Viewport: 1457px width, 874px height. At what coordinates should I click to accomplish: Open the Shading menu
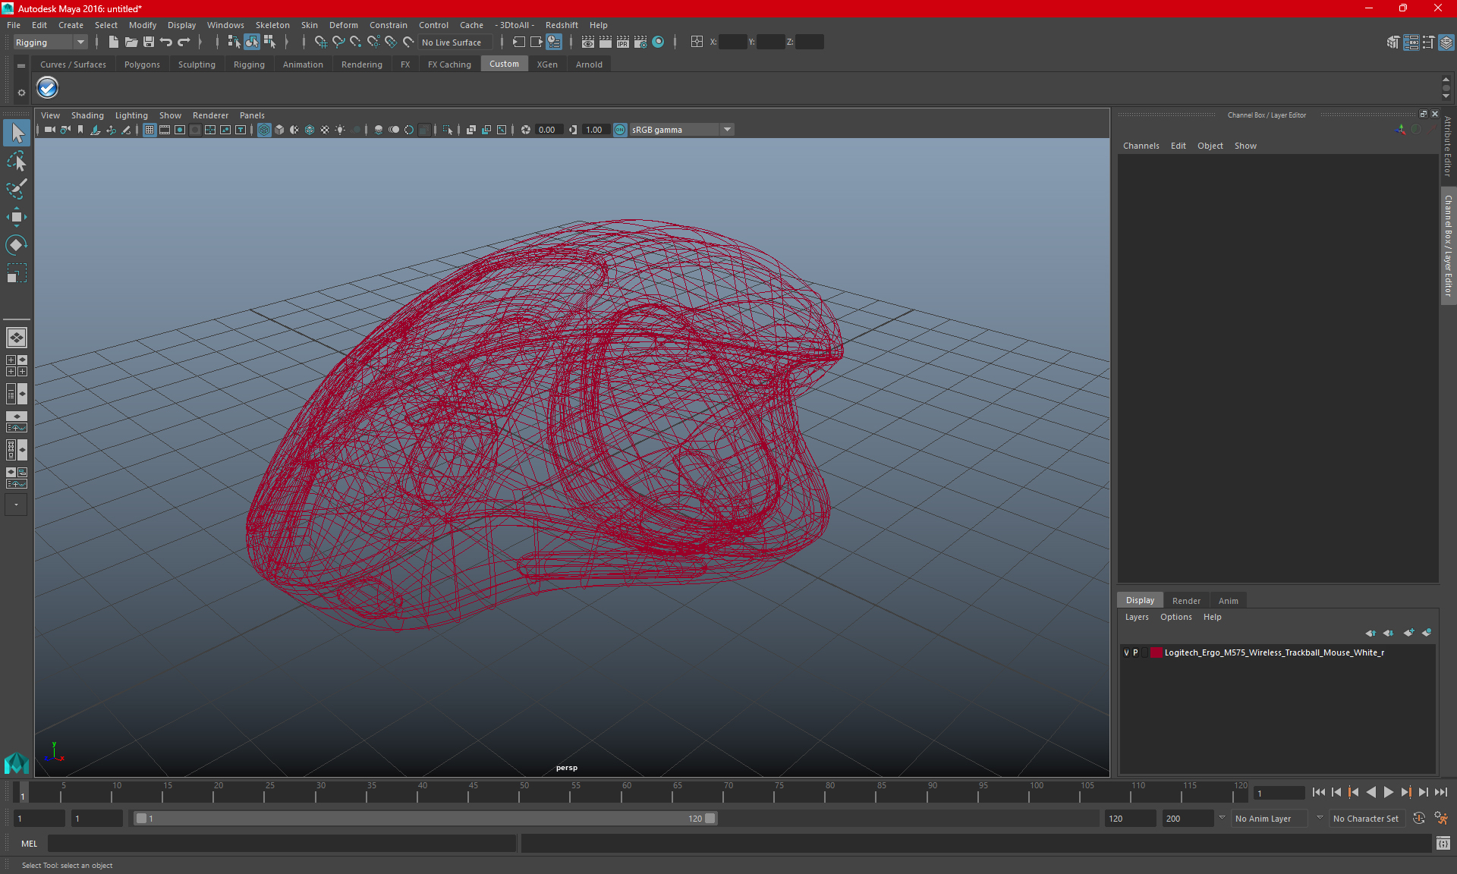pos(87,115)
